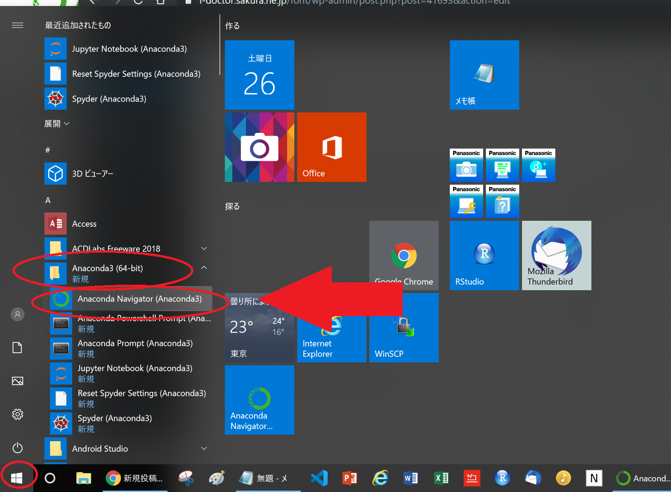Open the Start menu hamburger navigation button
671x492 pixels.
pos(18,25)
